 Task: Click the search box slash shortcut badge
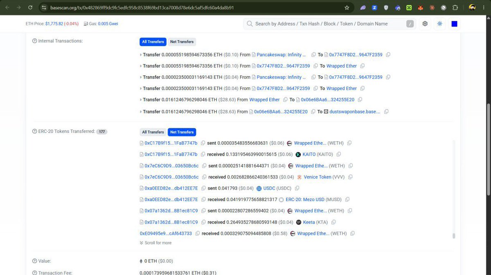point(410,24)
